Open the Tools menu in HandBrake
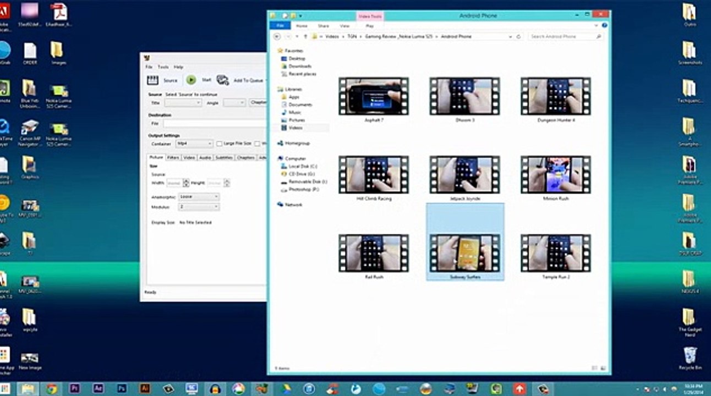 (163, 67)
